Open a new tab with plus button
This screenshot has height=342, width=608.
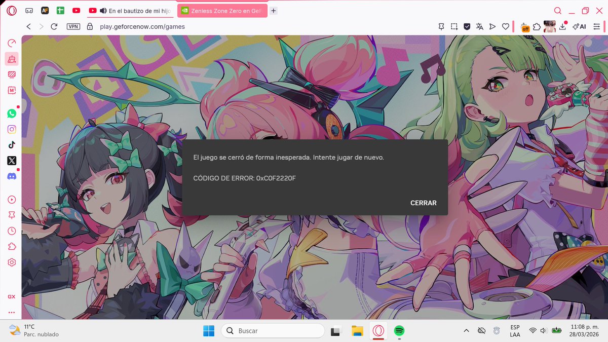click(x=274, y=10)
